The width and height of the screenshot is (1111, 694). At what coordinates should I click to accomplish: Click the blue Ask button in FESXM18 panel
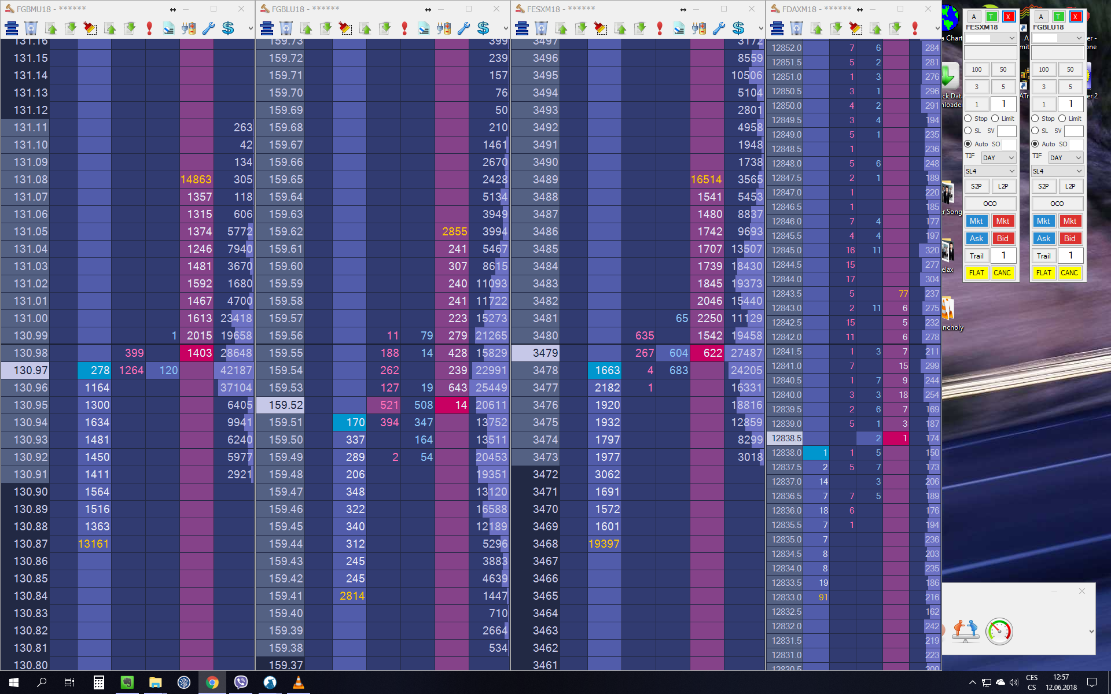(x=976, y=238)
